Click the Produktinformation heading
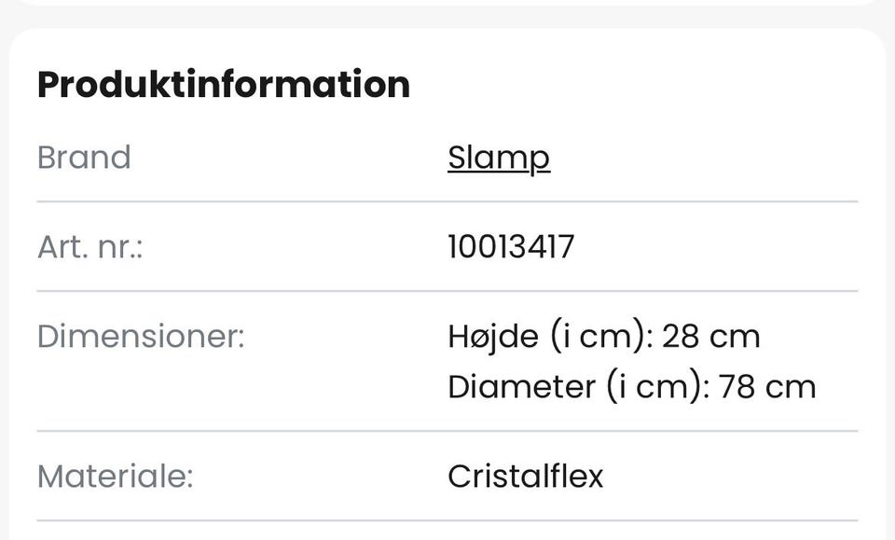 (223, 85)
